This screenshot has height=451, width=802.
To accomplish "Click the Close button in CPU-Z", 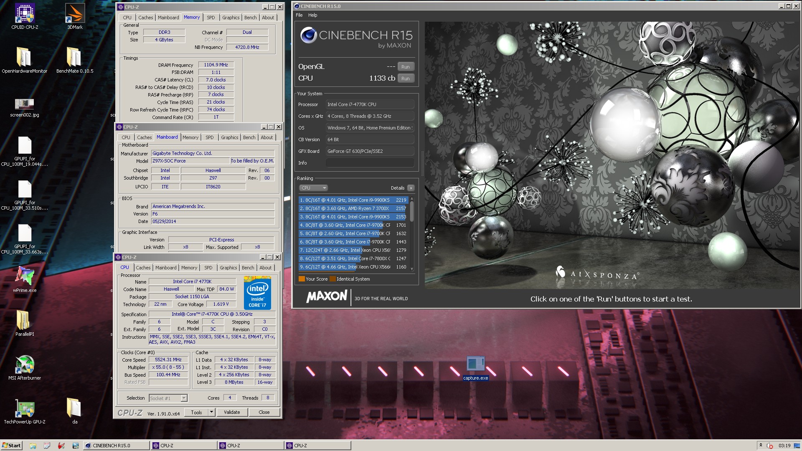I will 264,412.
